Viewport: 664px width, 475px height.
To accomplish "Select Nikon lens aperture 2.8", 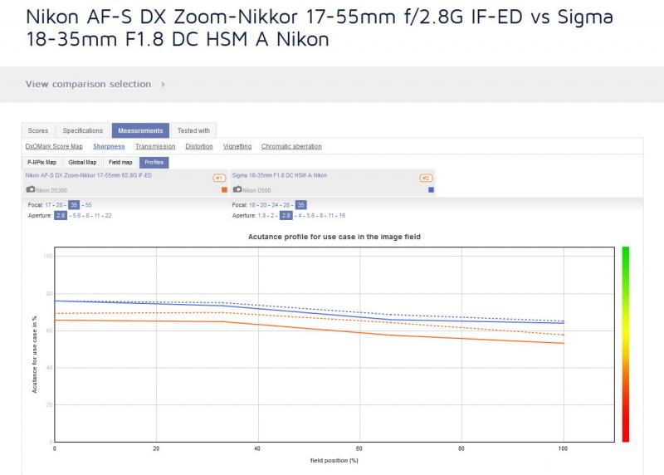I will pyautogui.click(x=61, y=215).
